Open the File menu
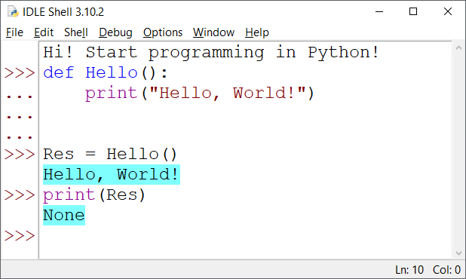Image resolution: width=466 pixels, height=279 pixels. (x=14, y=32)
